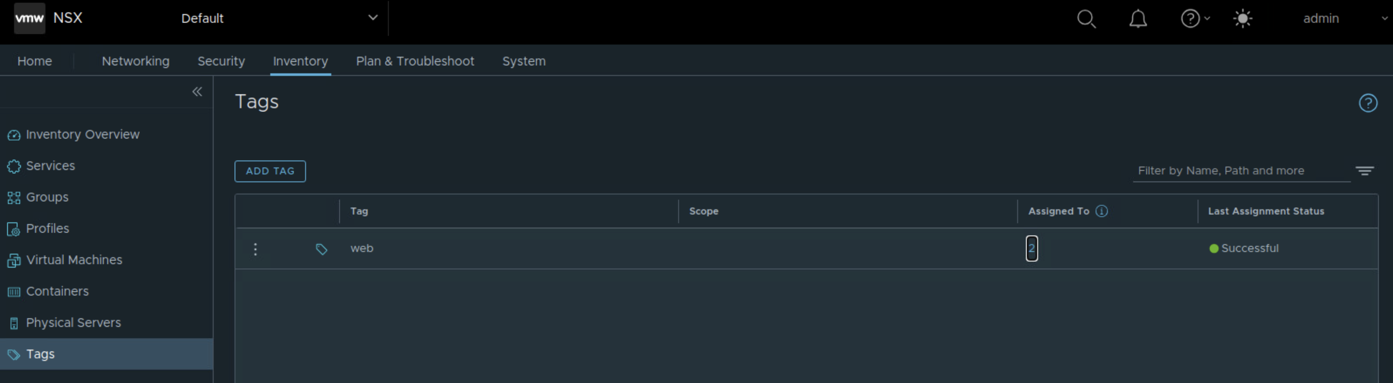
Task: Click the tag icon beside web
Action: [321, 249]
